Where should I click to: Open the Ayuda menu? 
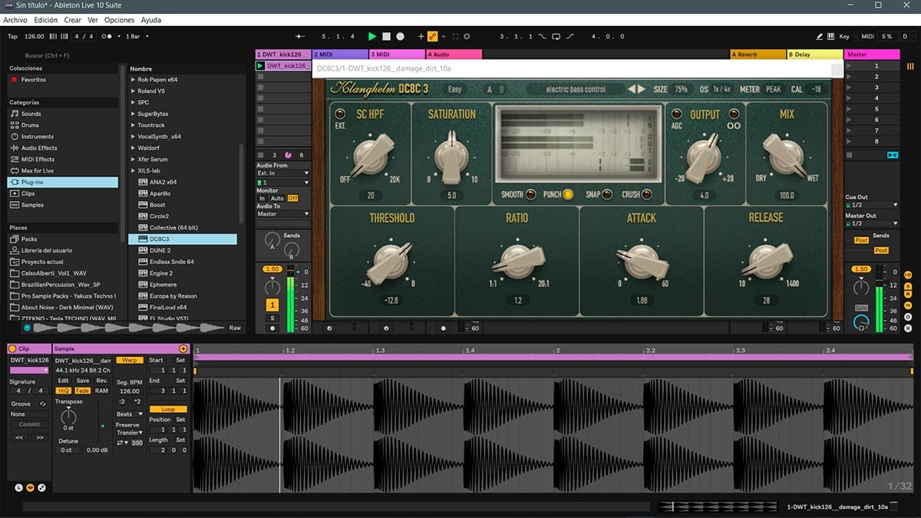[151, 20]
